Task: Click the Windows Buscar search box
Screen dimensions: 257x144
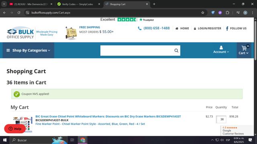Action: (x=39, y=140)
